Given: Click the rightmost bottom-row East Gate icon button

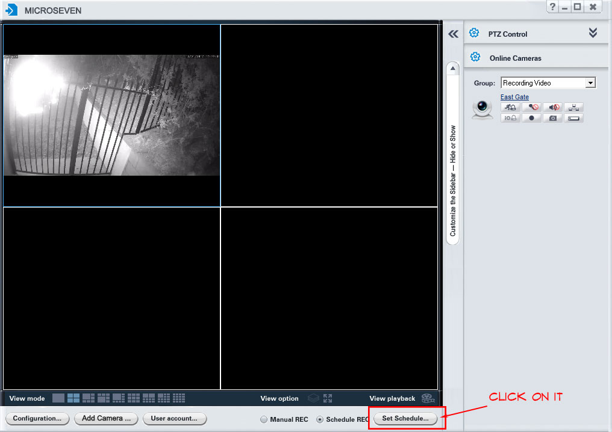Looking at the screenshot, I should pyautogui.click(x=573, y=118).
